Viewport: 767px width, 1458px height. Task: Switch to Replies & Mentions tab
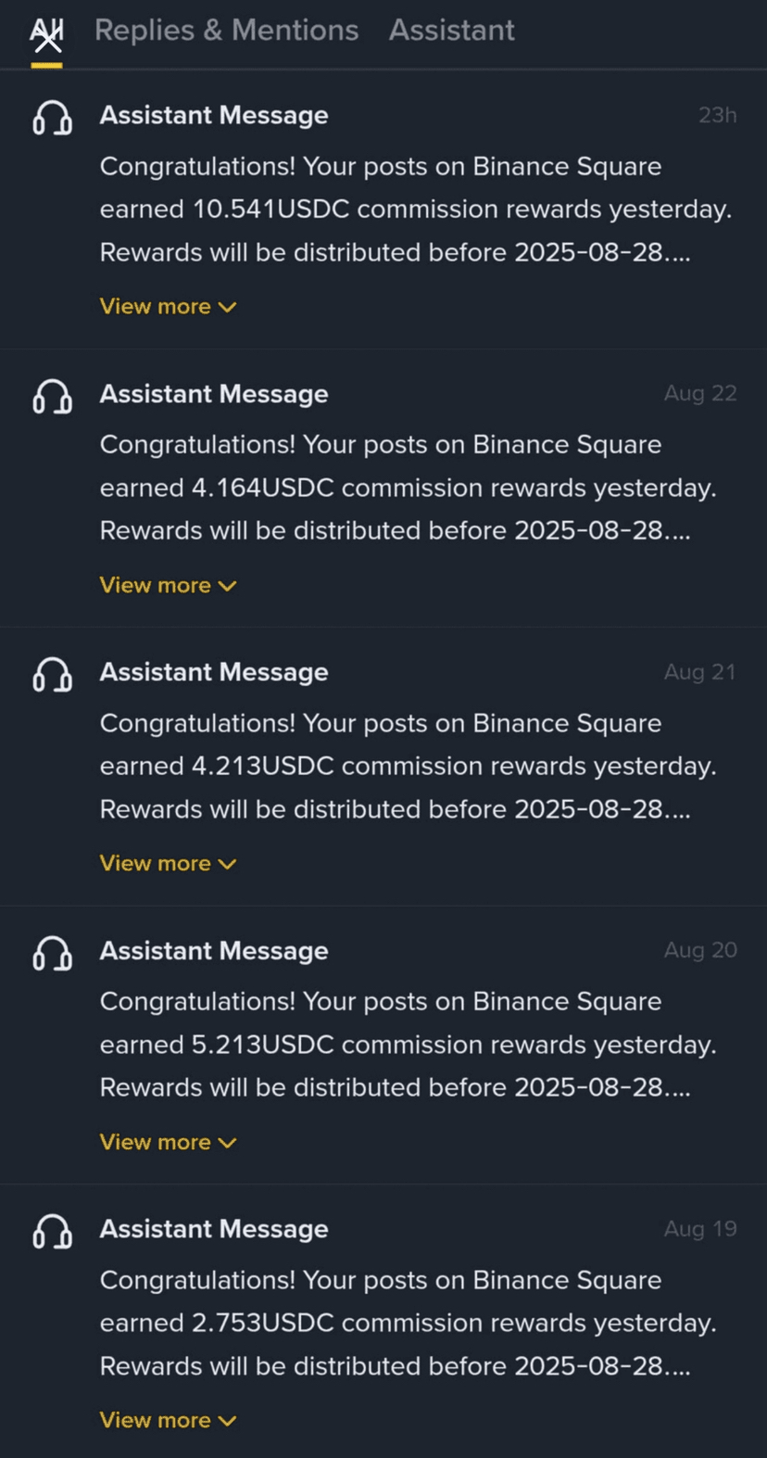click(x=226, y=31)
